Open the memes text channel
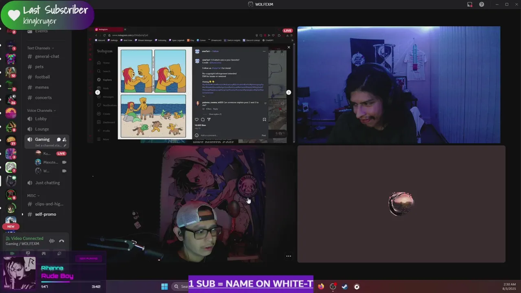Image resolution: width=521 pixels, height=293 pixels. point(47,87)
